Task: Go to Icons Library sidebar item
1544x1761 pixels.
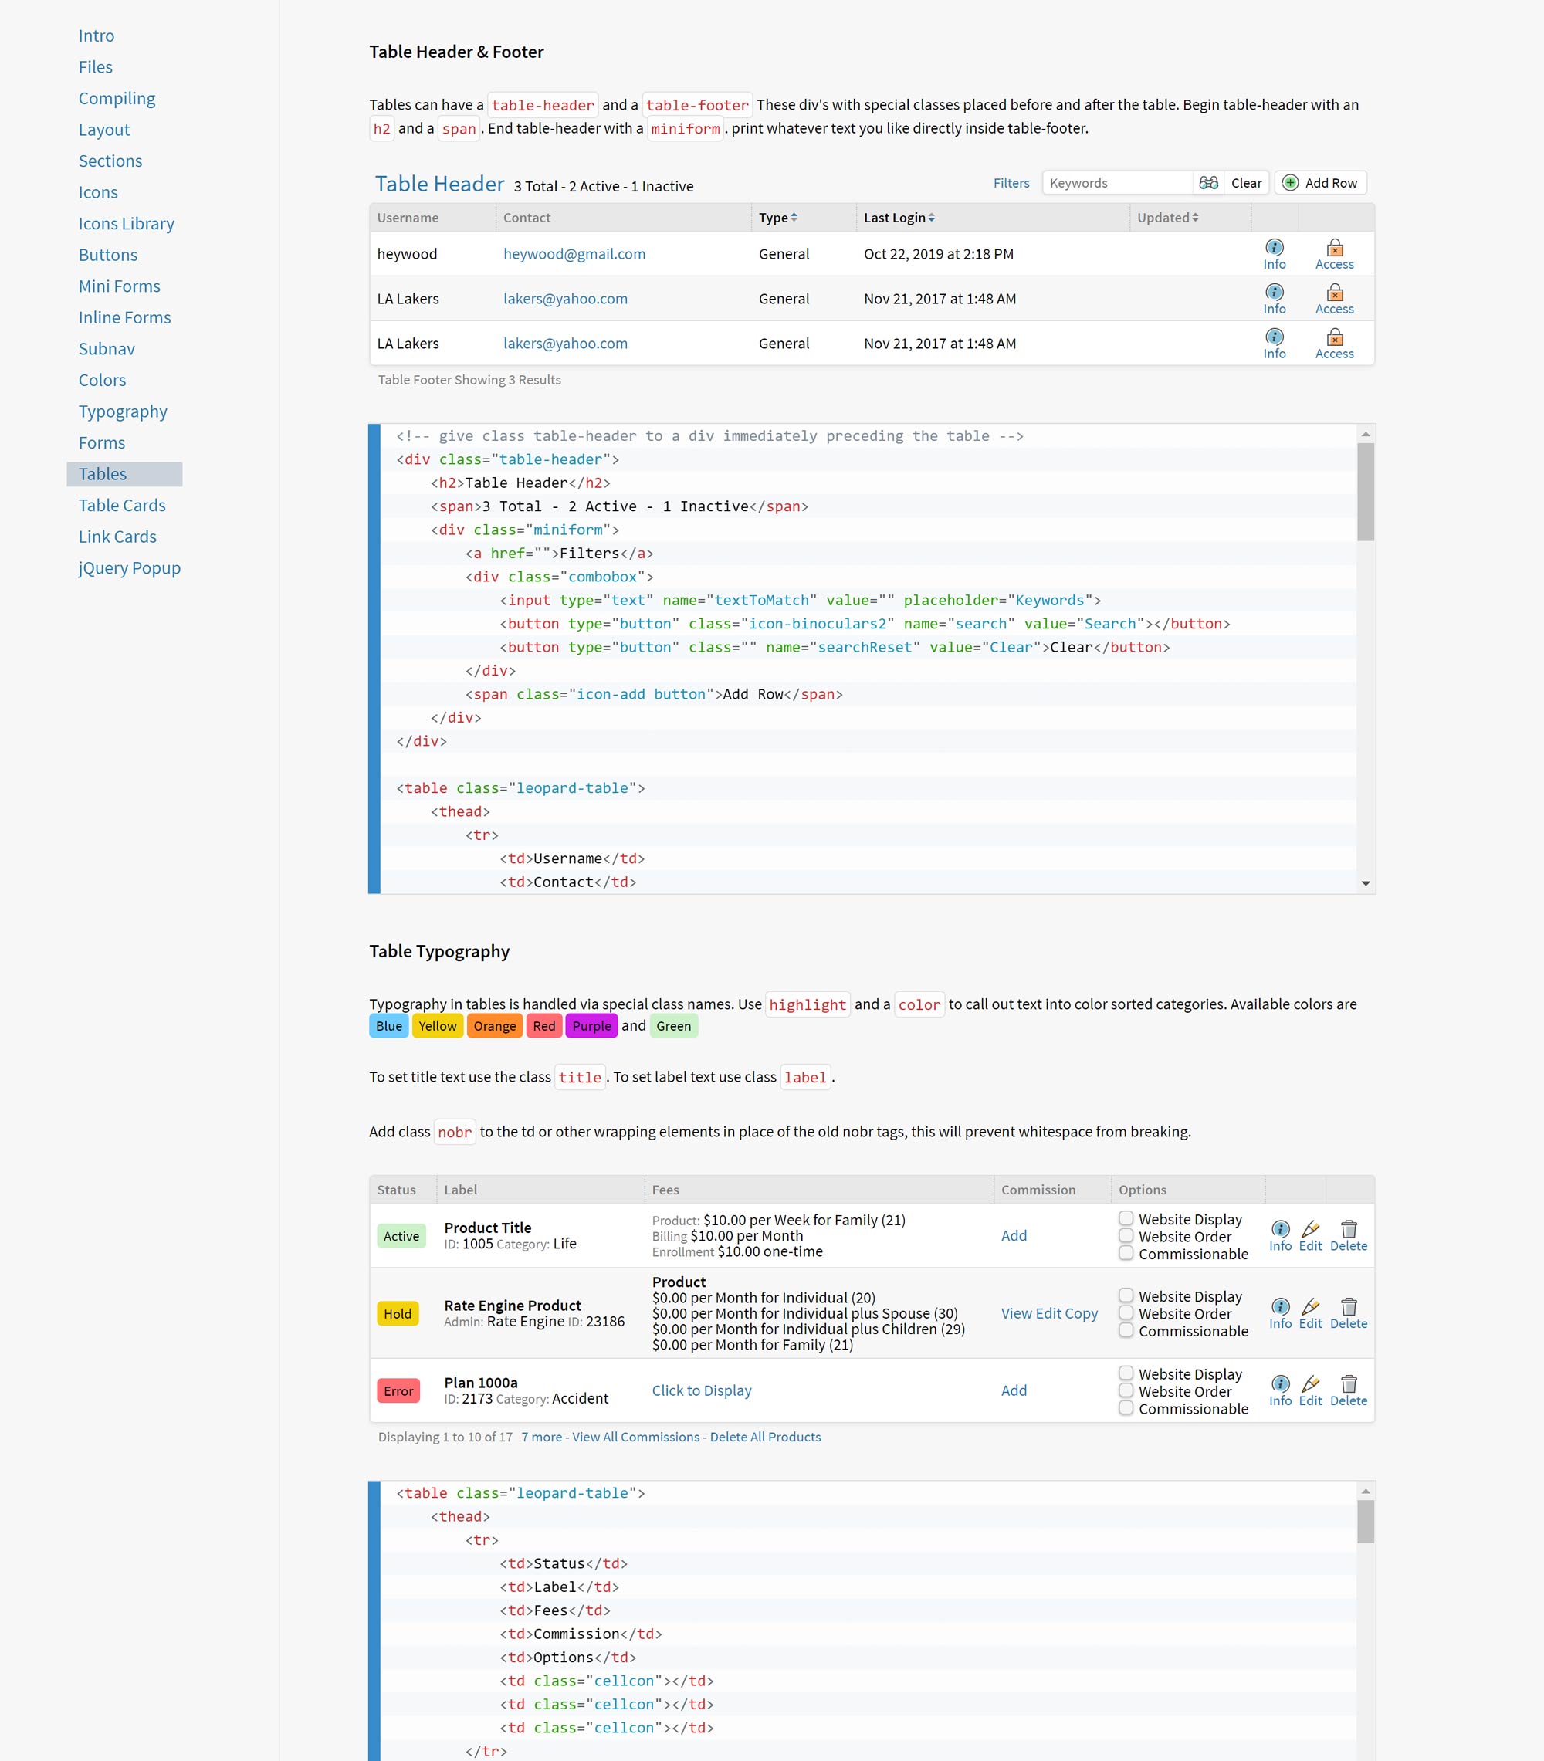Action: 126,224
